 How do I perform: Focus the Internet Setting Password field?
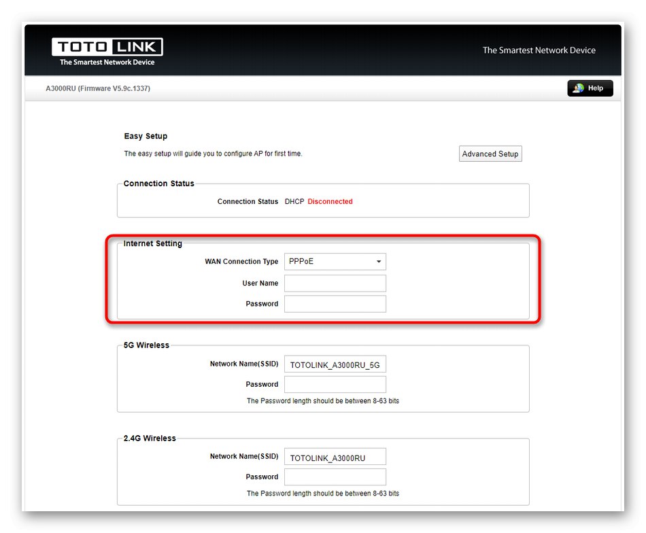[x=335, y=304]
